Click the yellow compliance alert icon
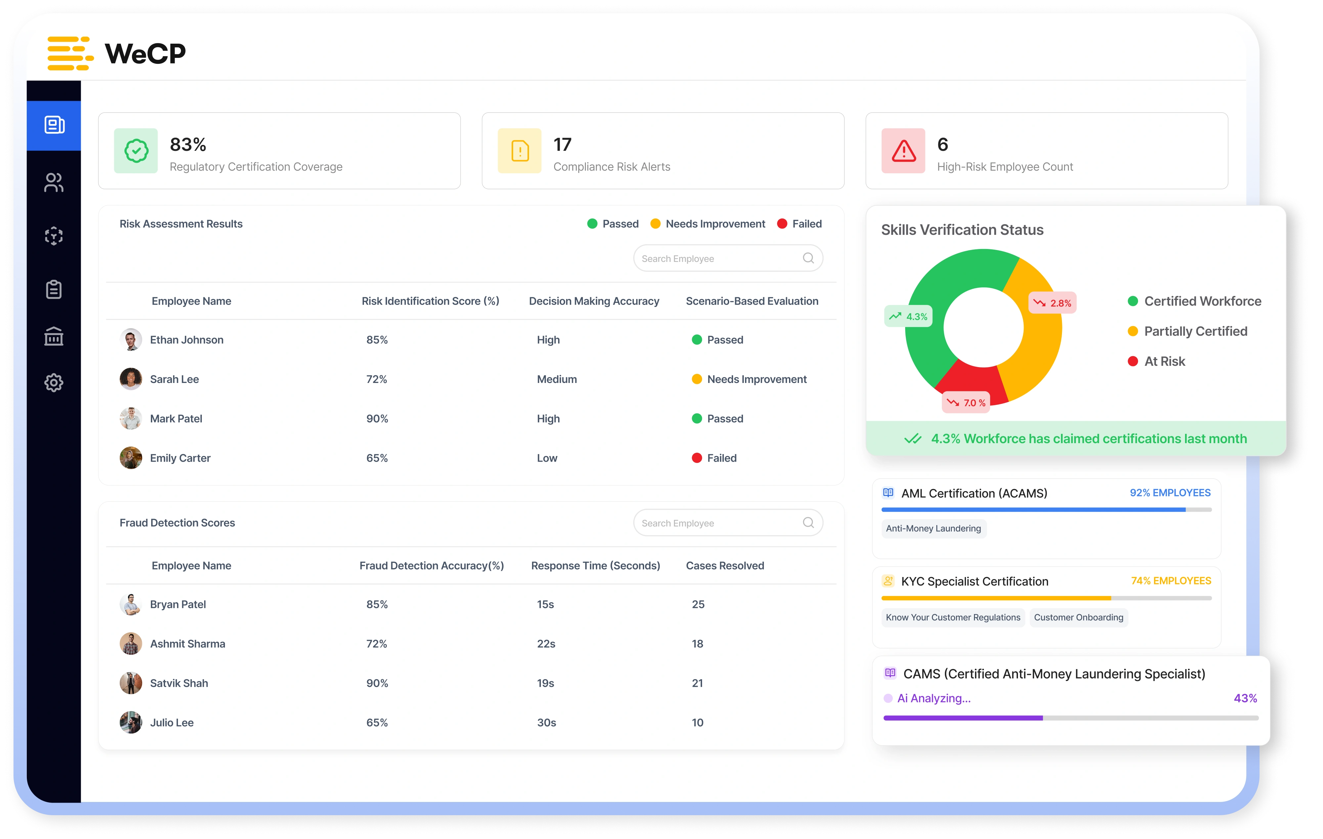This screenshot has height=839, width=1323. tap(520, 150)
